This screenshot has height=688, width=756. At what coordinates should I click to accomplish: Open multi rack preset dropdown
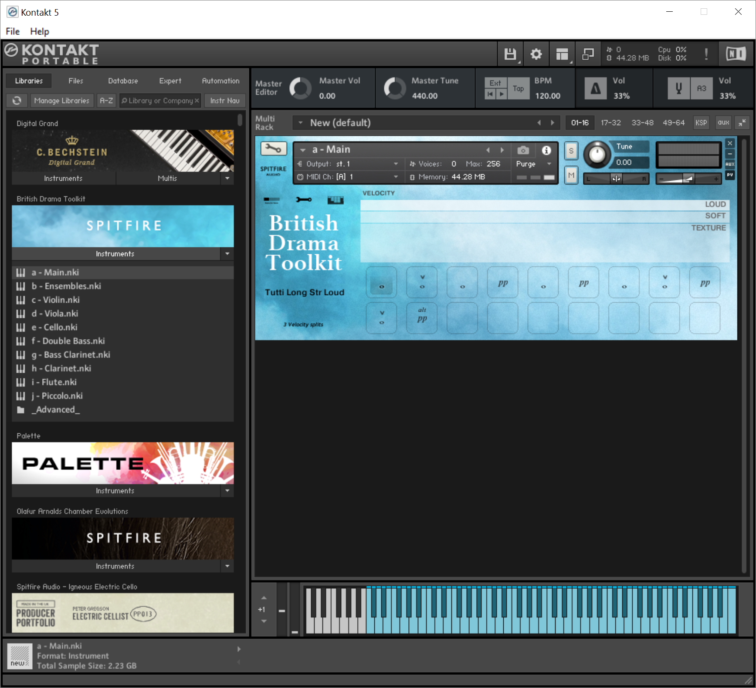pos(300,123)
